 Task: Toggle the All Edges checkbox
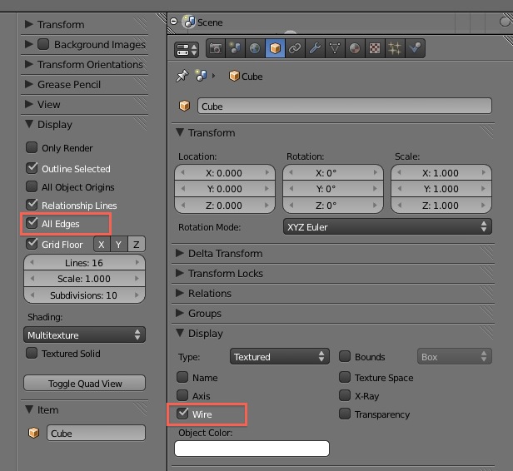coord(32,223)
